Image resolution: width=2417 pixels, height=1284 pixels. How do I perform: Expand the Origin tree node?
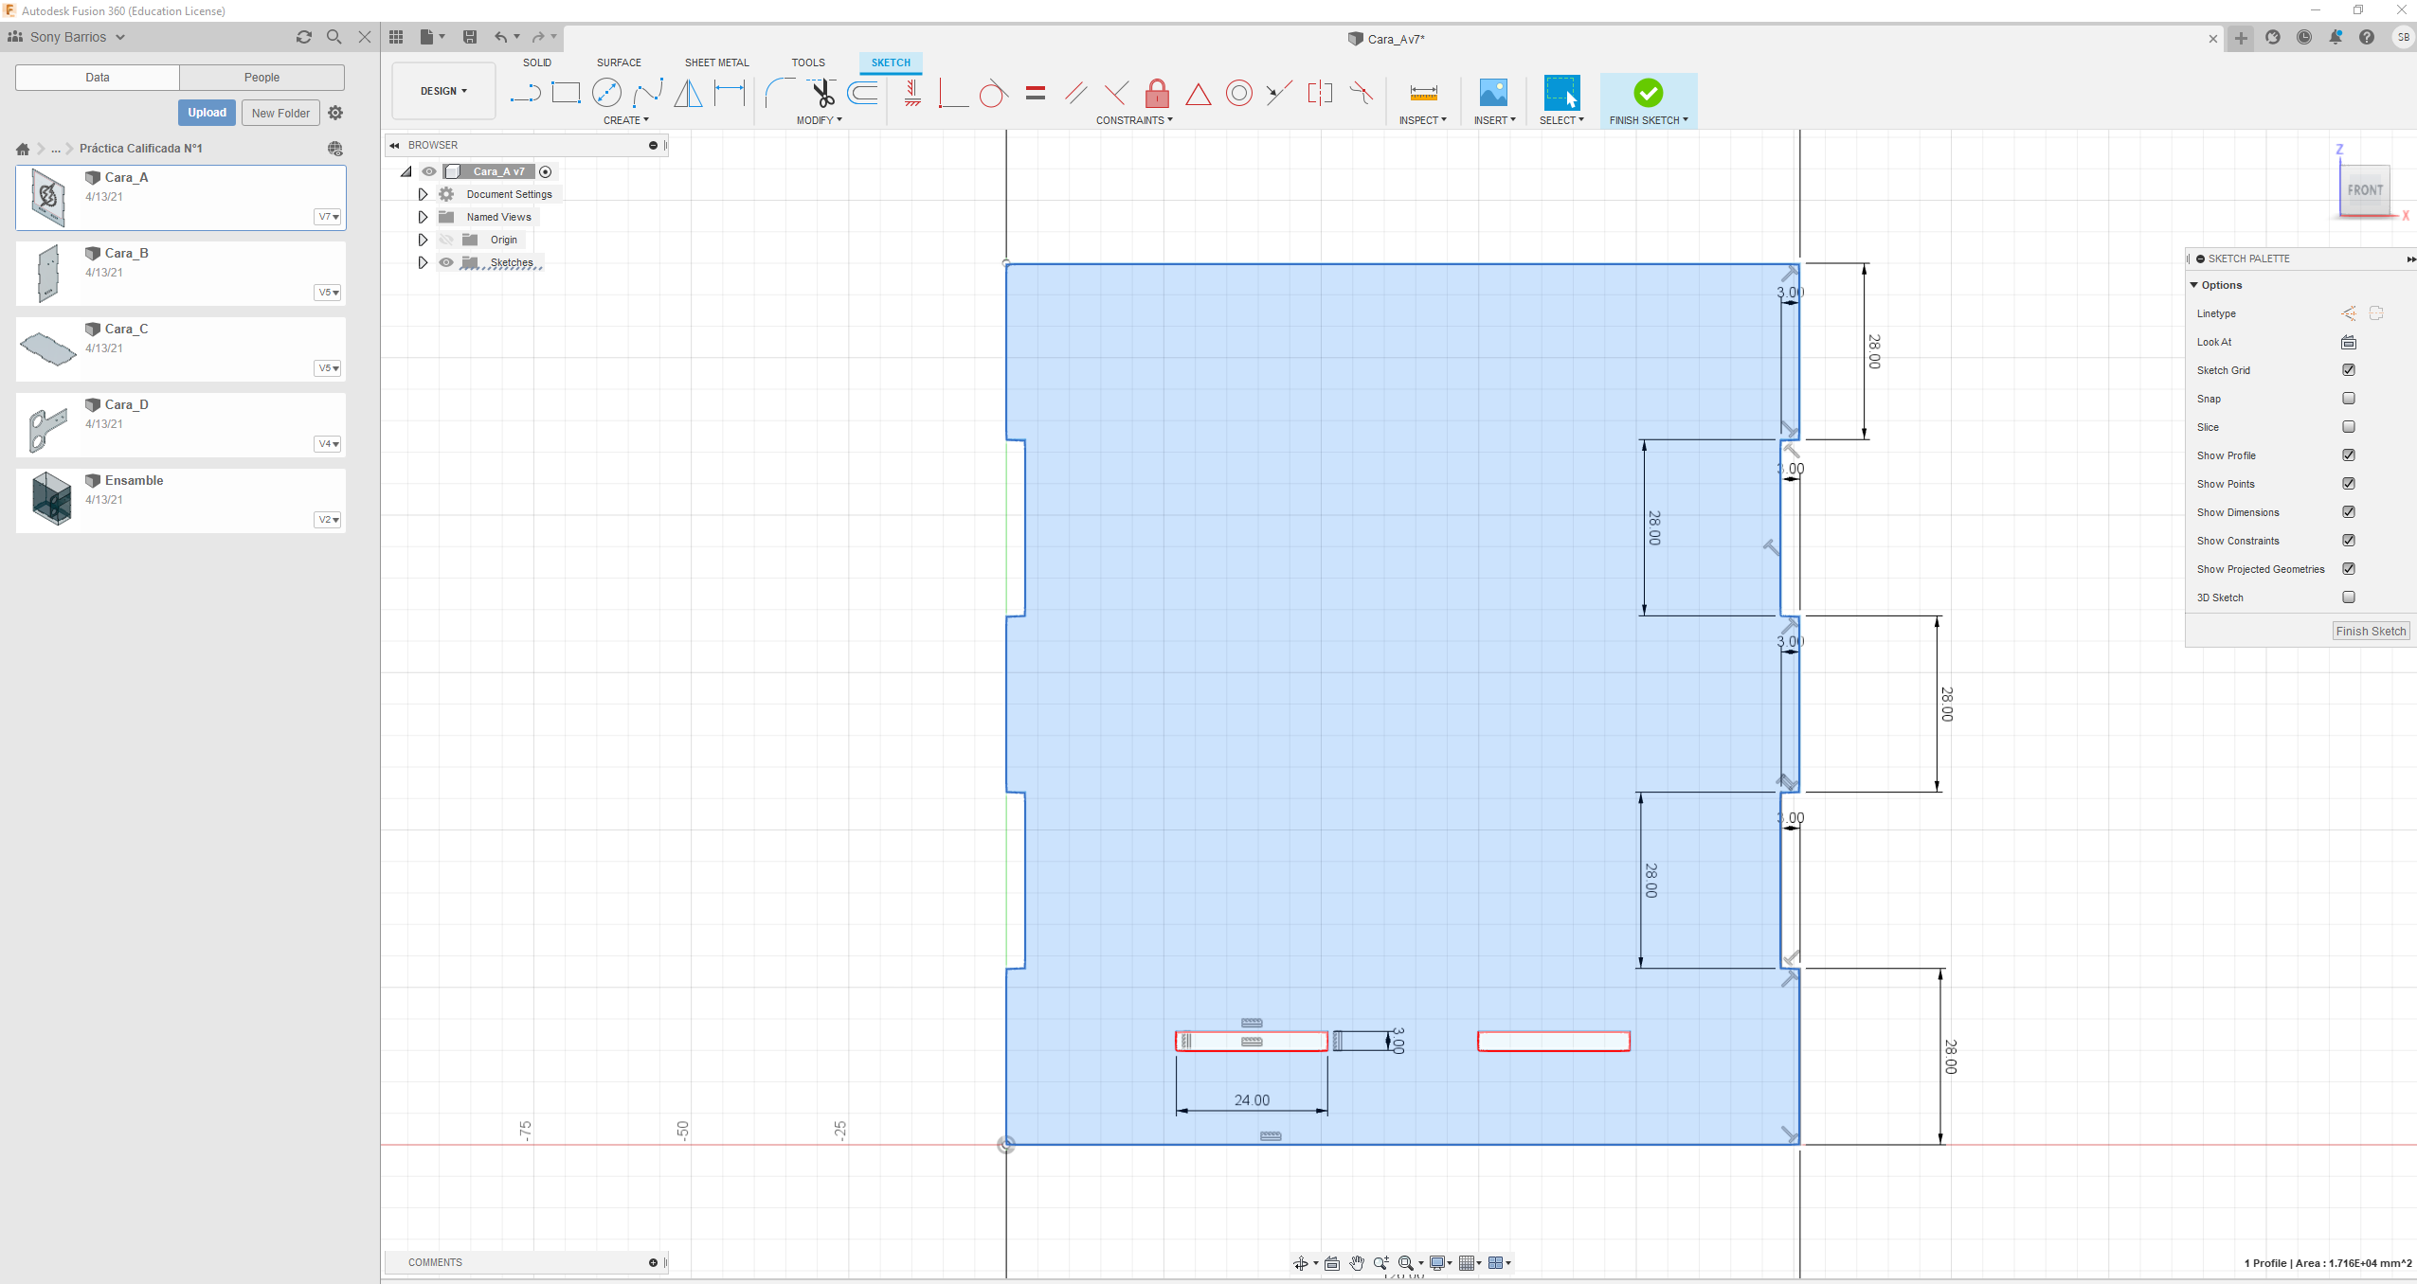tap(423, 240)
